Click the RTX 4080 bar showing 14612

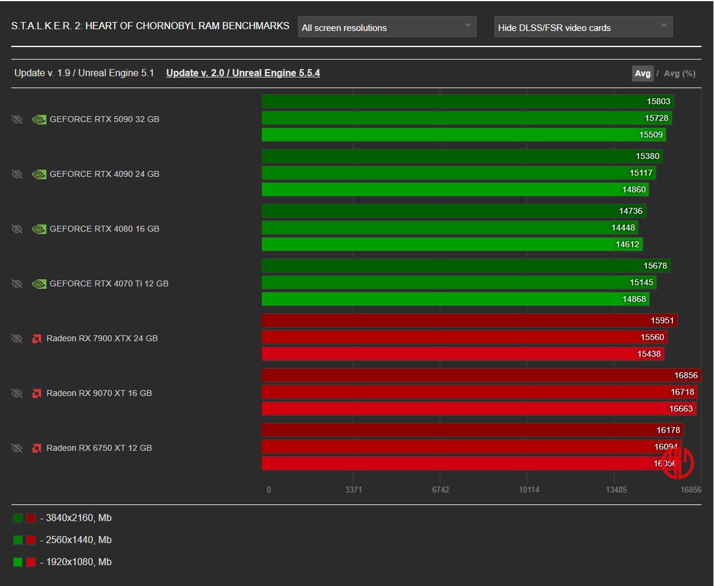[x=452, y=244]
